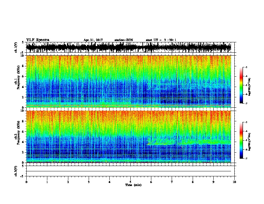Click time axis tick label "0"
The height and width of the screenshot is (204, 264).
tap(26, 182)
